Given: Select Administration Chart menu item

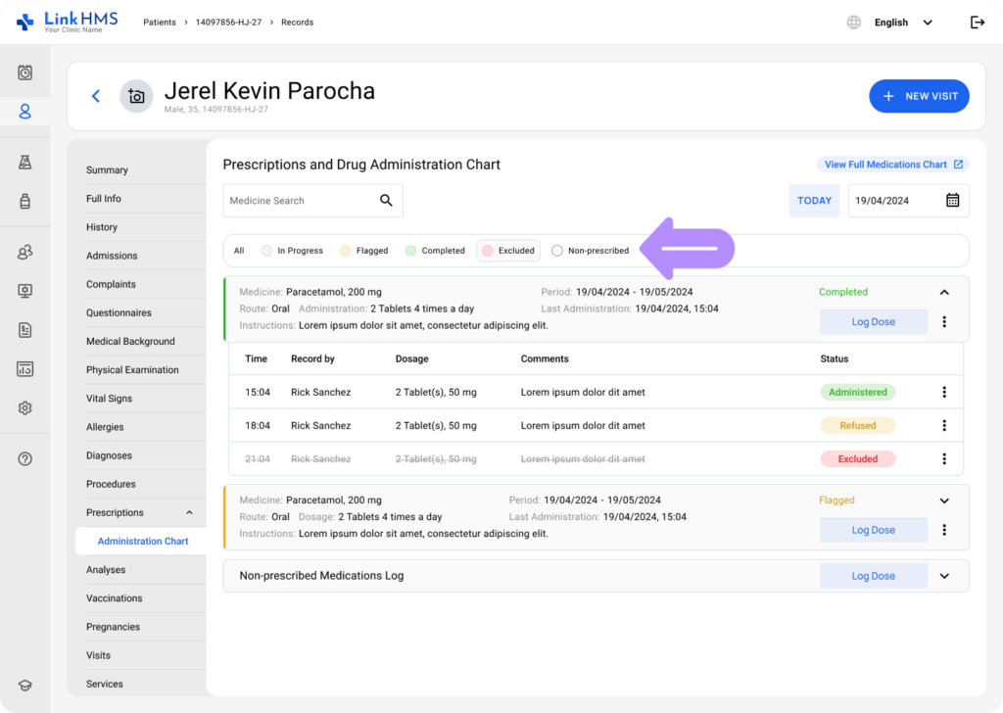Looking at the screenshot, I should click(x=143, y=541).
